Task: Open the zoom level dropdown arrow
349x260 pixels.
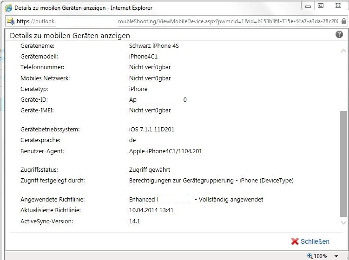Action: 336,256
